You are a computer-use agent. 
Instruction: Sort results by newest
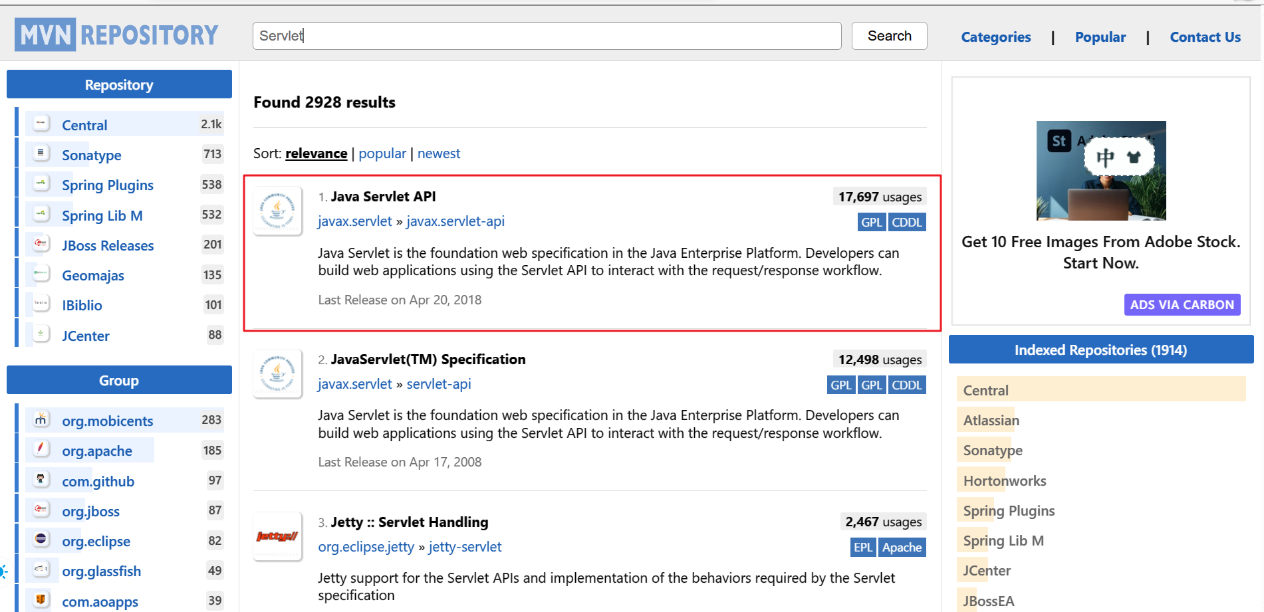(439, 153)
